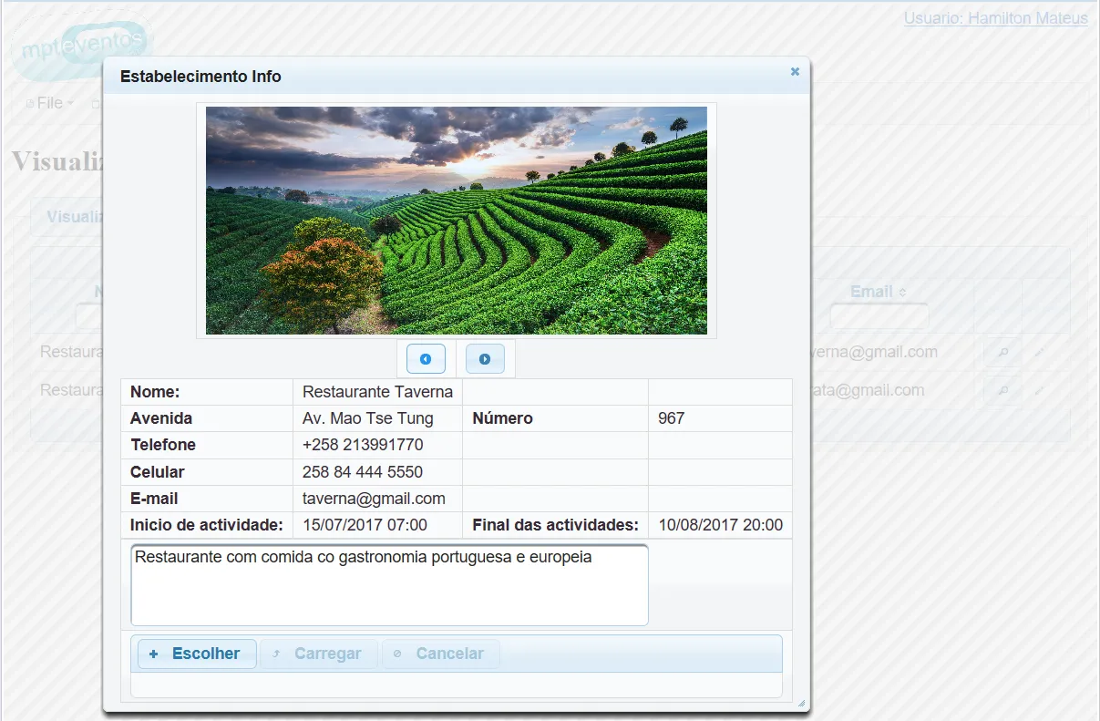1100x721 pixels.
Task: Click the start date '15/07/2017 07:00'
Action: 365,525
